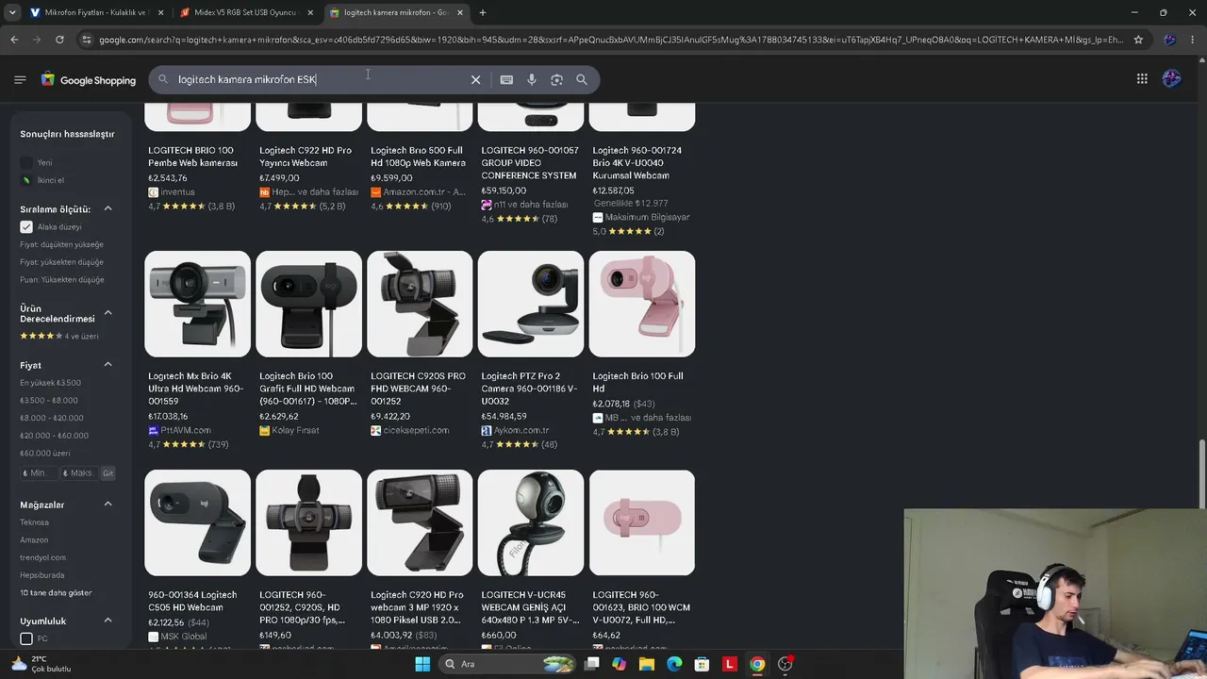Launch Copilot from the taskbar
The height and width of the screenshot is (679, 1207).
coord(619,664)
